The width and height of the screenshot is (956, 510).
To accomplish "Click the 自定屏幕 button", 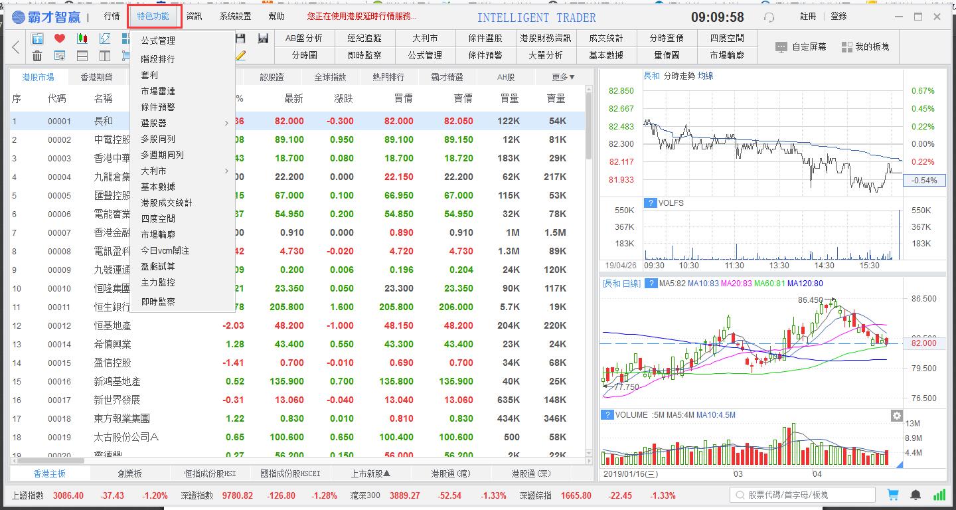I will tap(801, 47).
